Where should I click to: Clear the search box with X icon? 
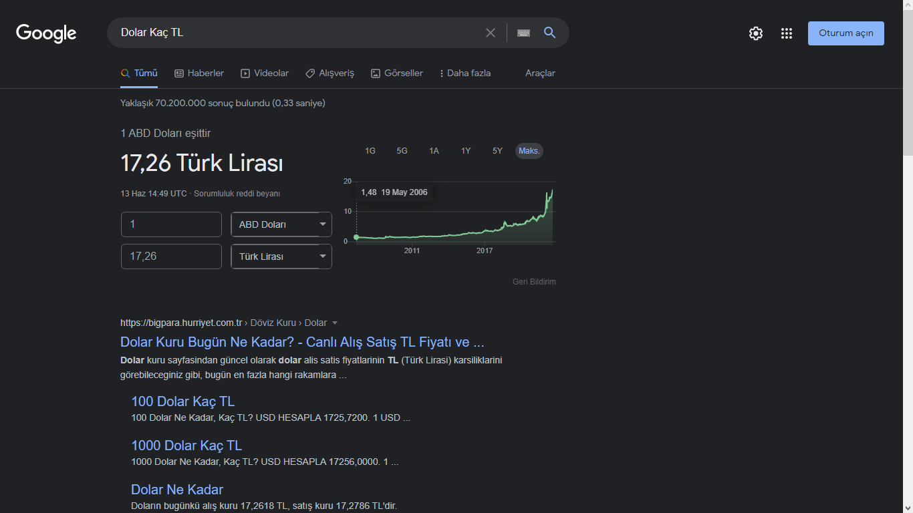point(491,33)
